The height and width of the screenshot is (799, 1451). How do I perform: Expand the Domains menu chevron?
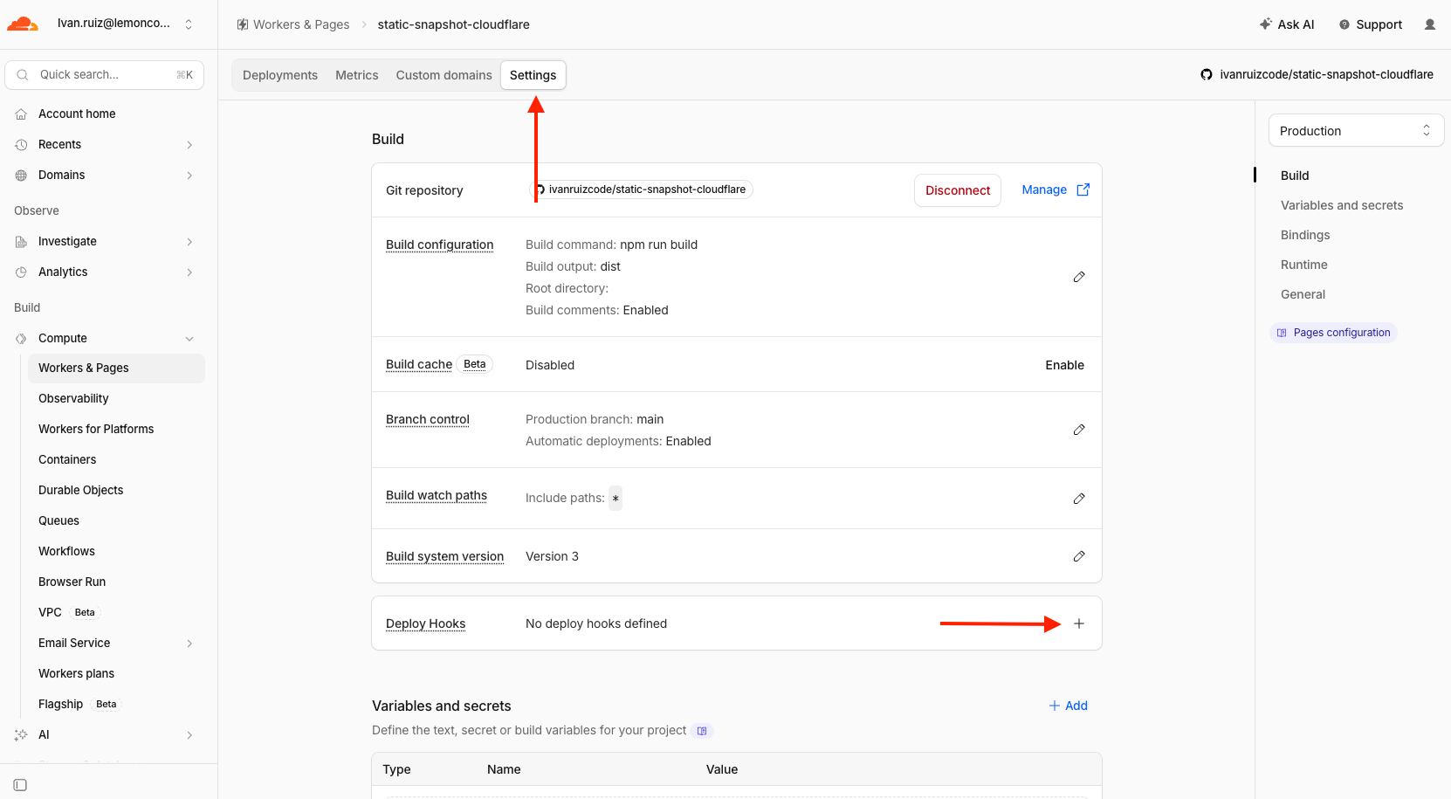[189, 176]
